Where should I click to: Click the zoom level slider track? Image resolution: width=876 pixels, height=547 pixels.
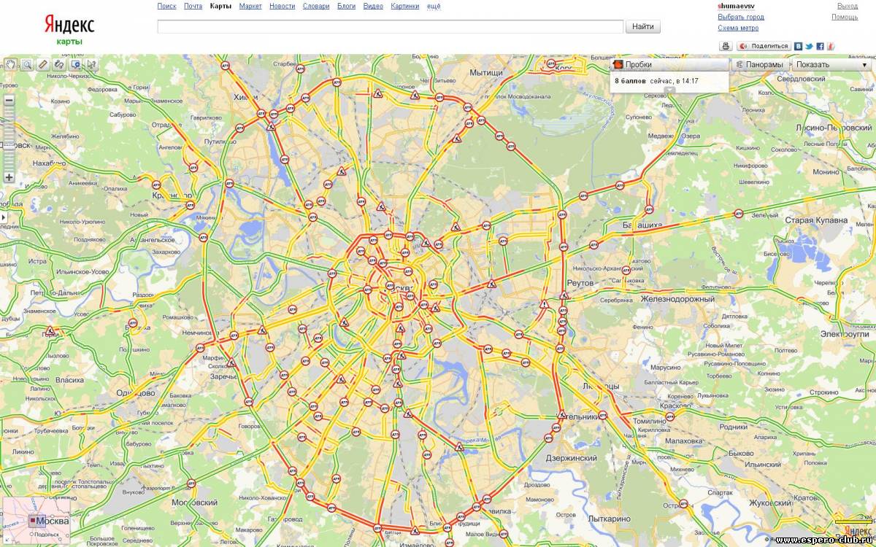tap(9, 139)
